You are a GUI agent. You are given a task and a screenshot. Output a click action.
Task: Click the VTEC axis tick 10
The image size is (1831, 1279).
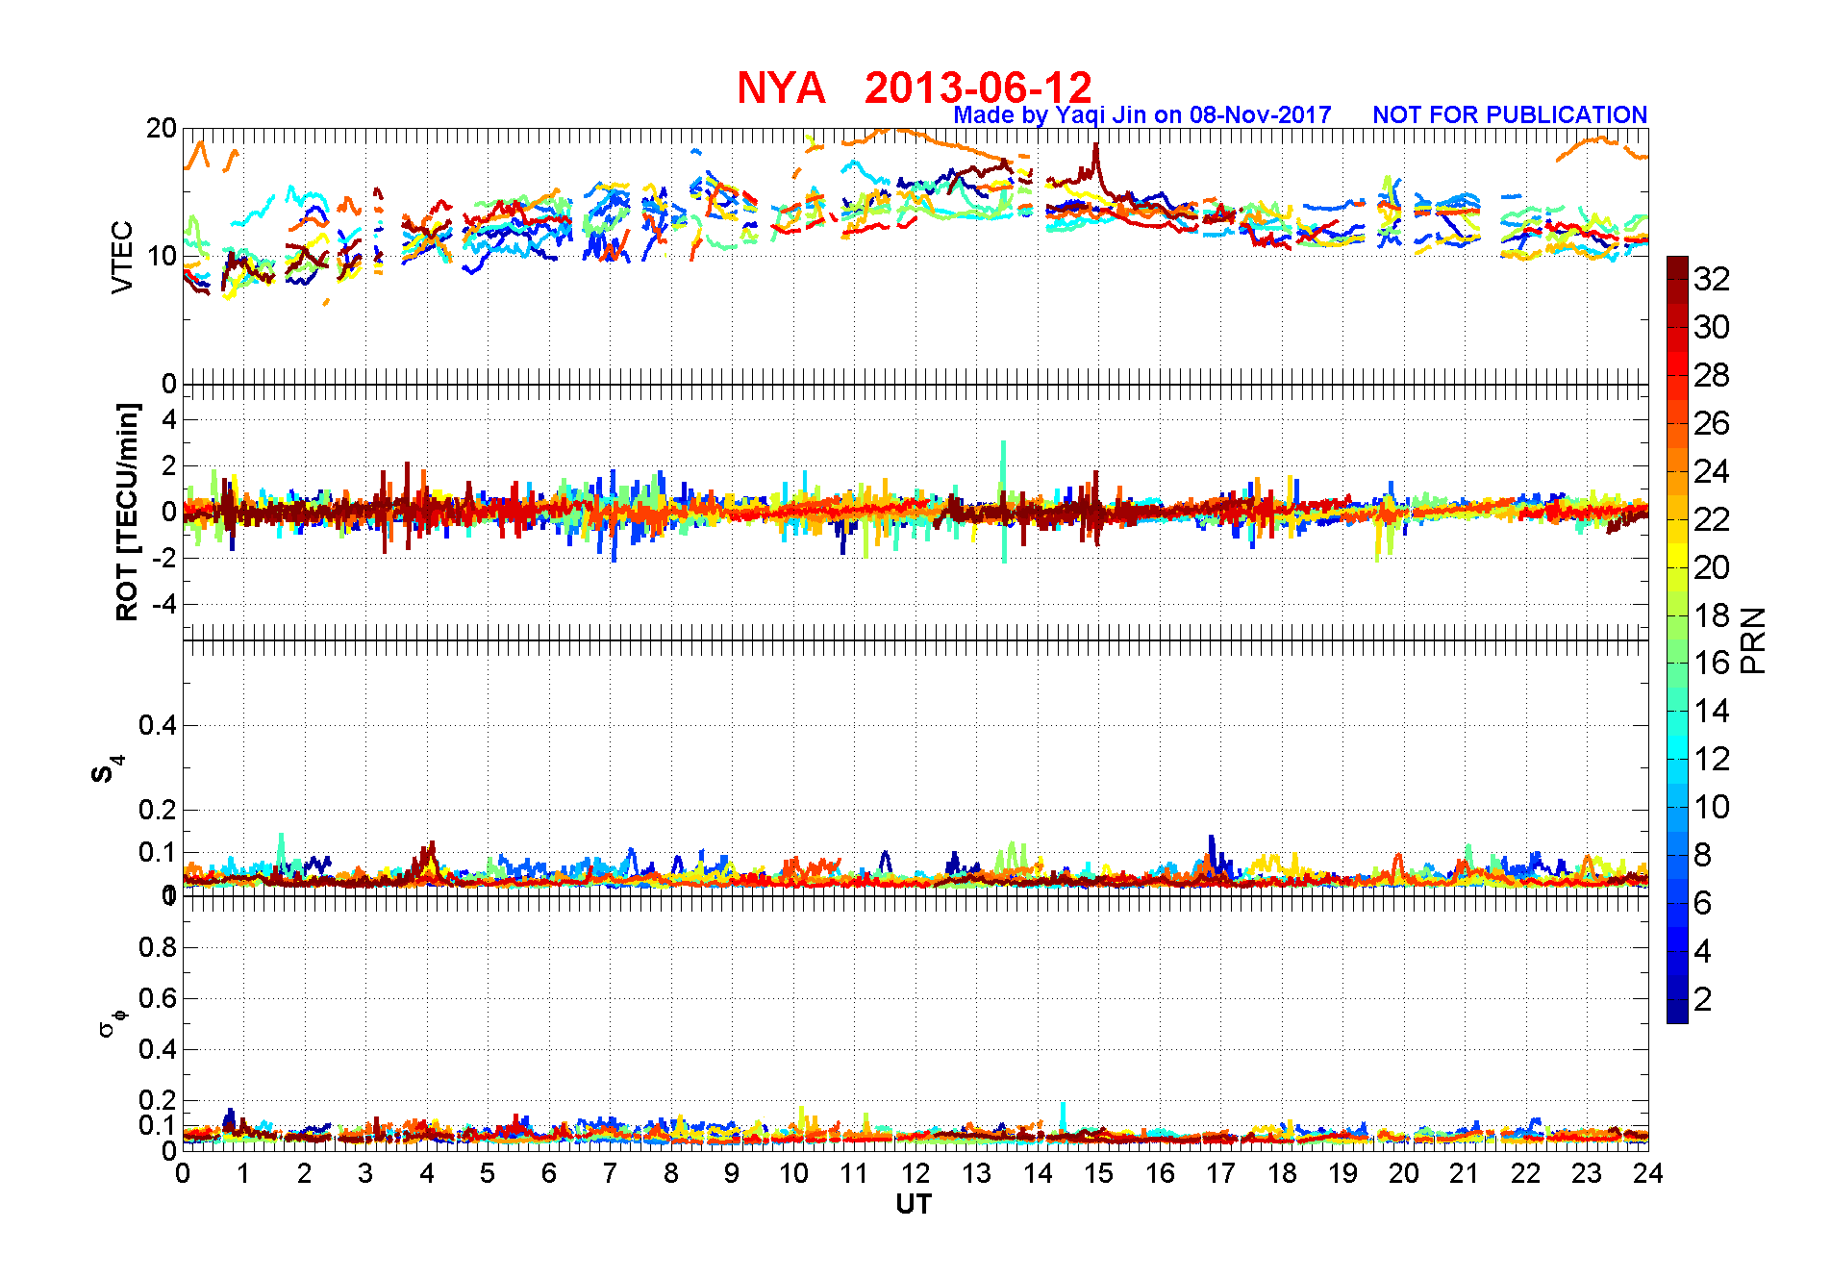point(162,256)
